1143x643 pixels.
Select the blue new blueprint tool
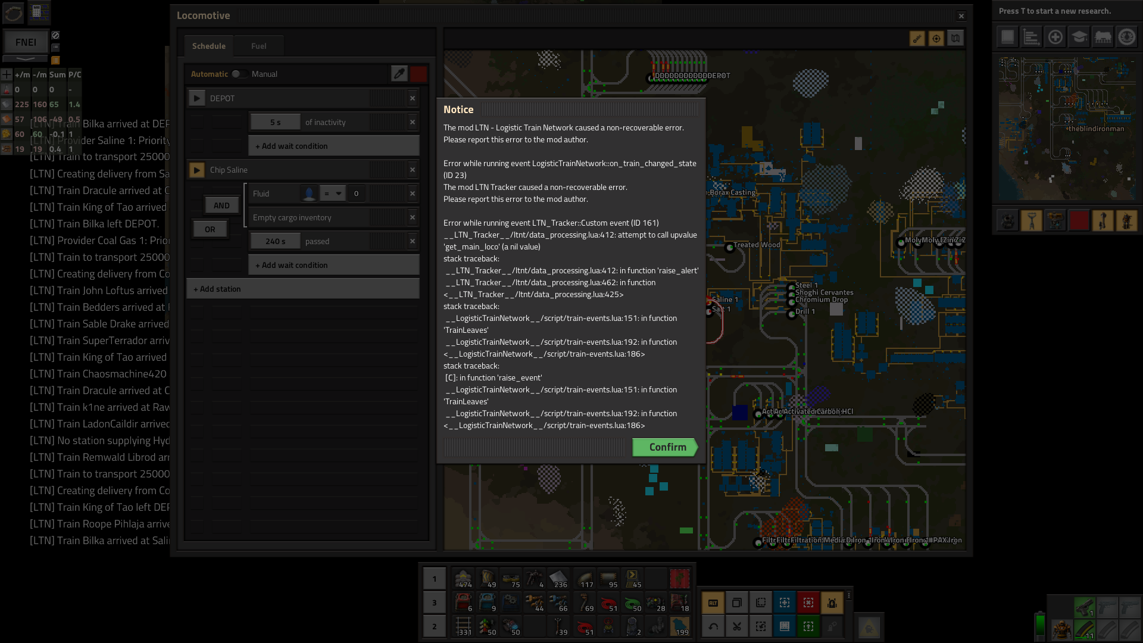click(x=784, y=603)
